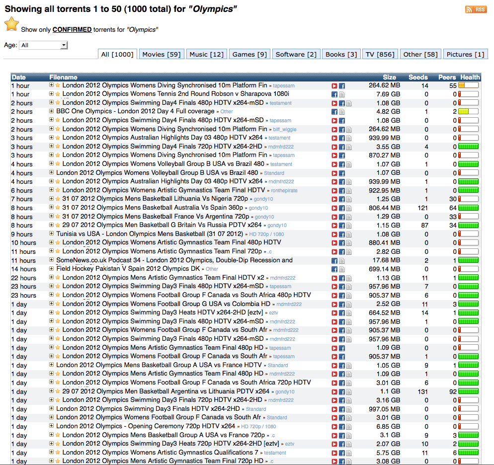Select the TV [856] tab
This screenshot has height=465, width=494.
click(380, 55)
